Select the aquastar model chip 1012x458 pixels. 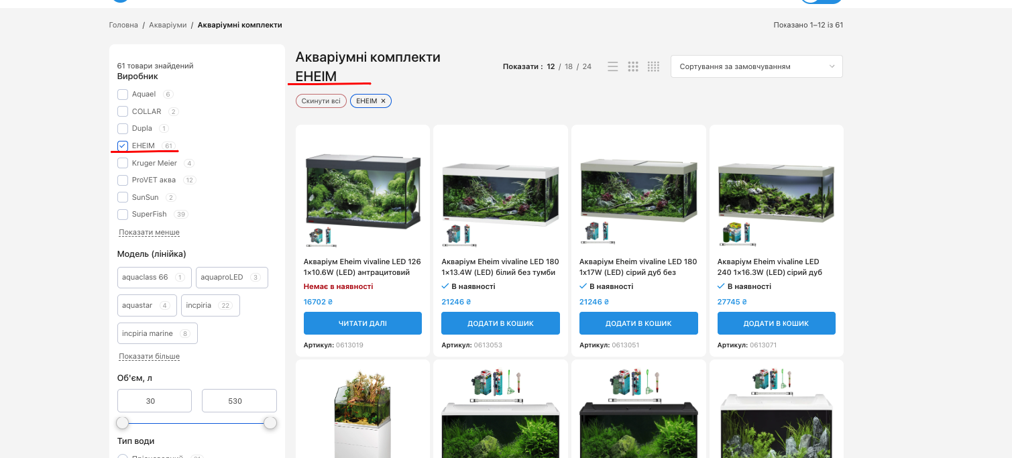[x=147, y=305]
